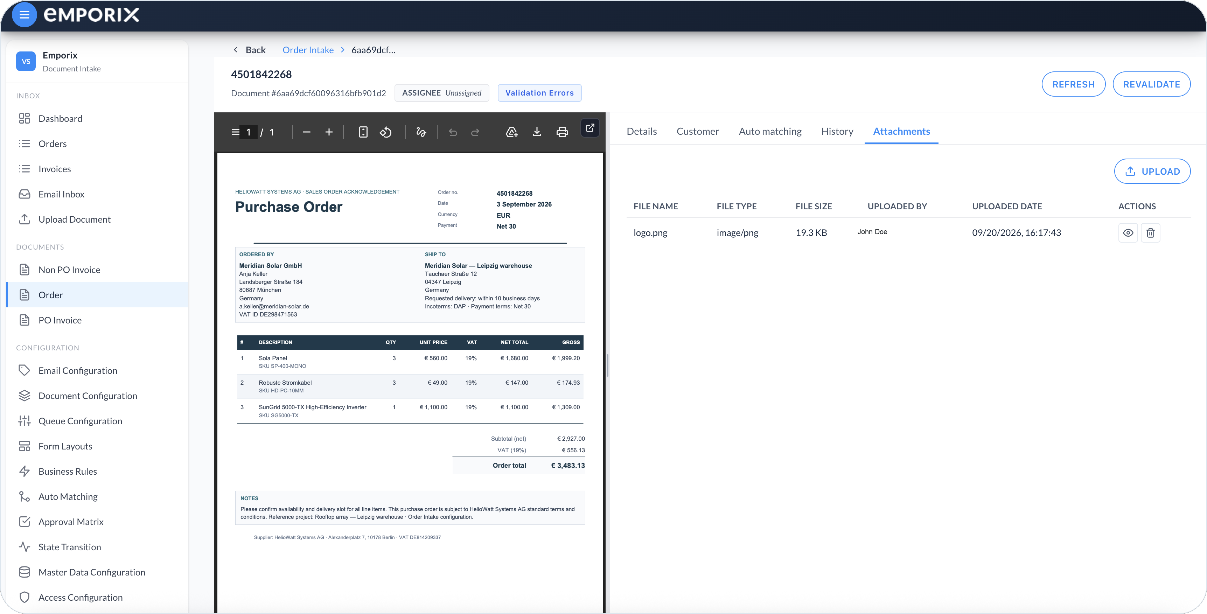Toggle the PDF sidebar list icon
Screen dimensions: 1207x614
click(235, 132)
